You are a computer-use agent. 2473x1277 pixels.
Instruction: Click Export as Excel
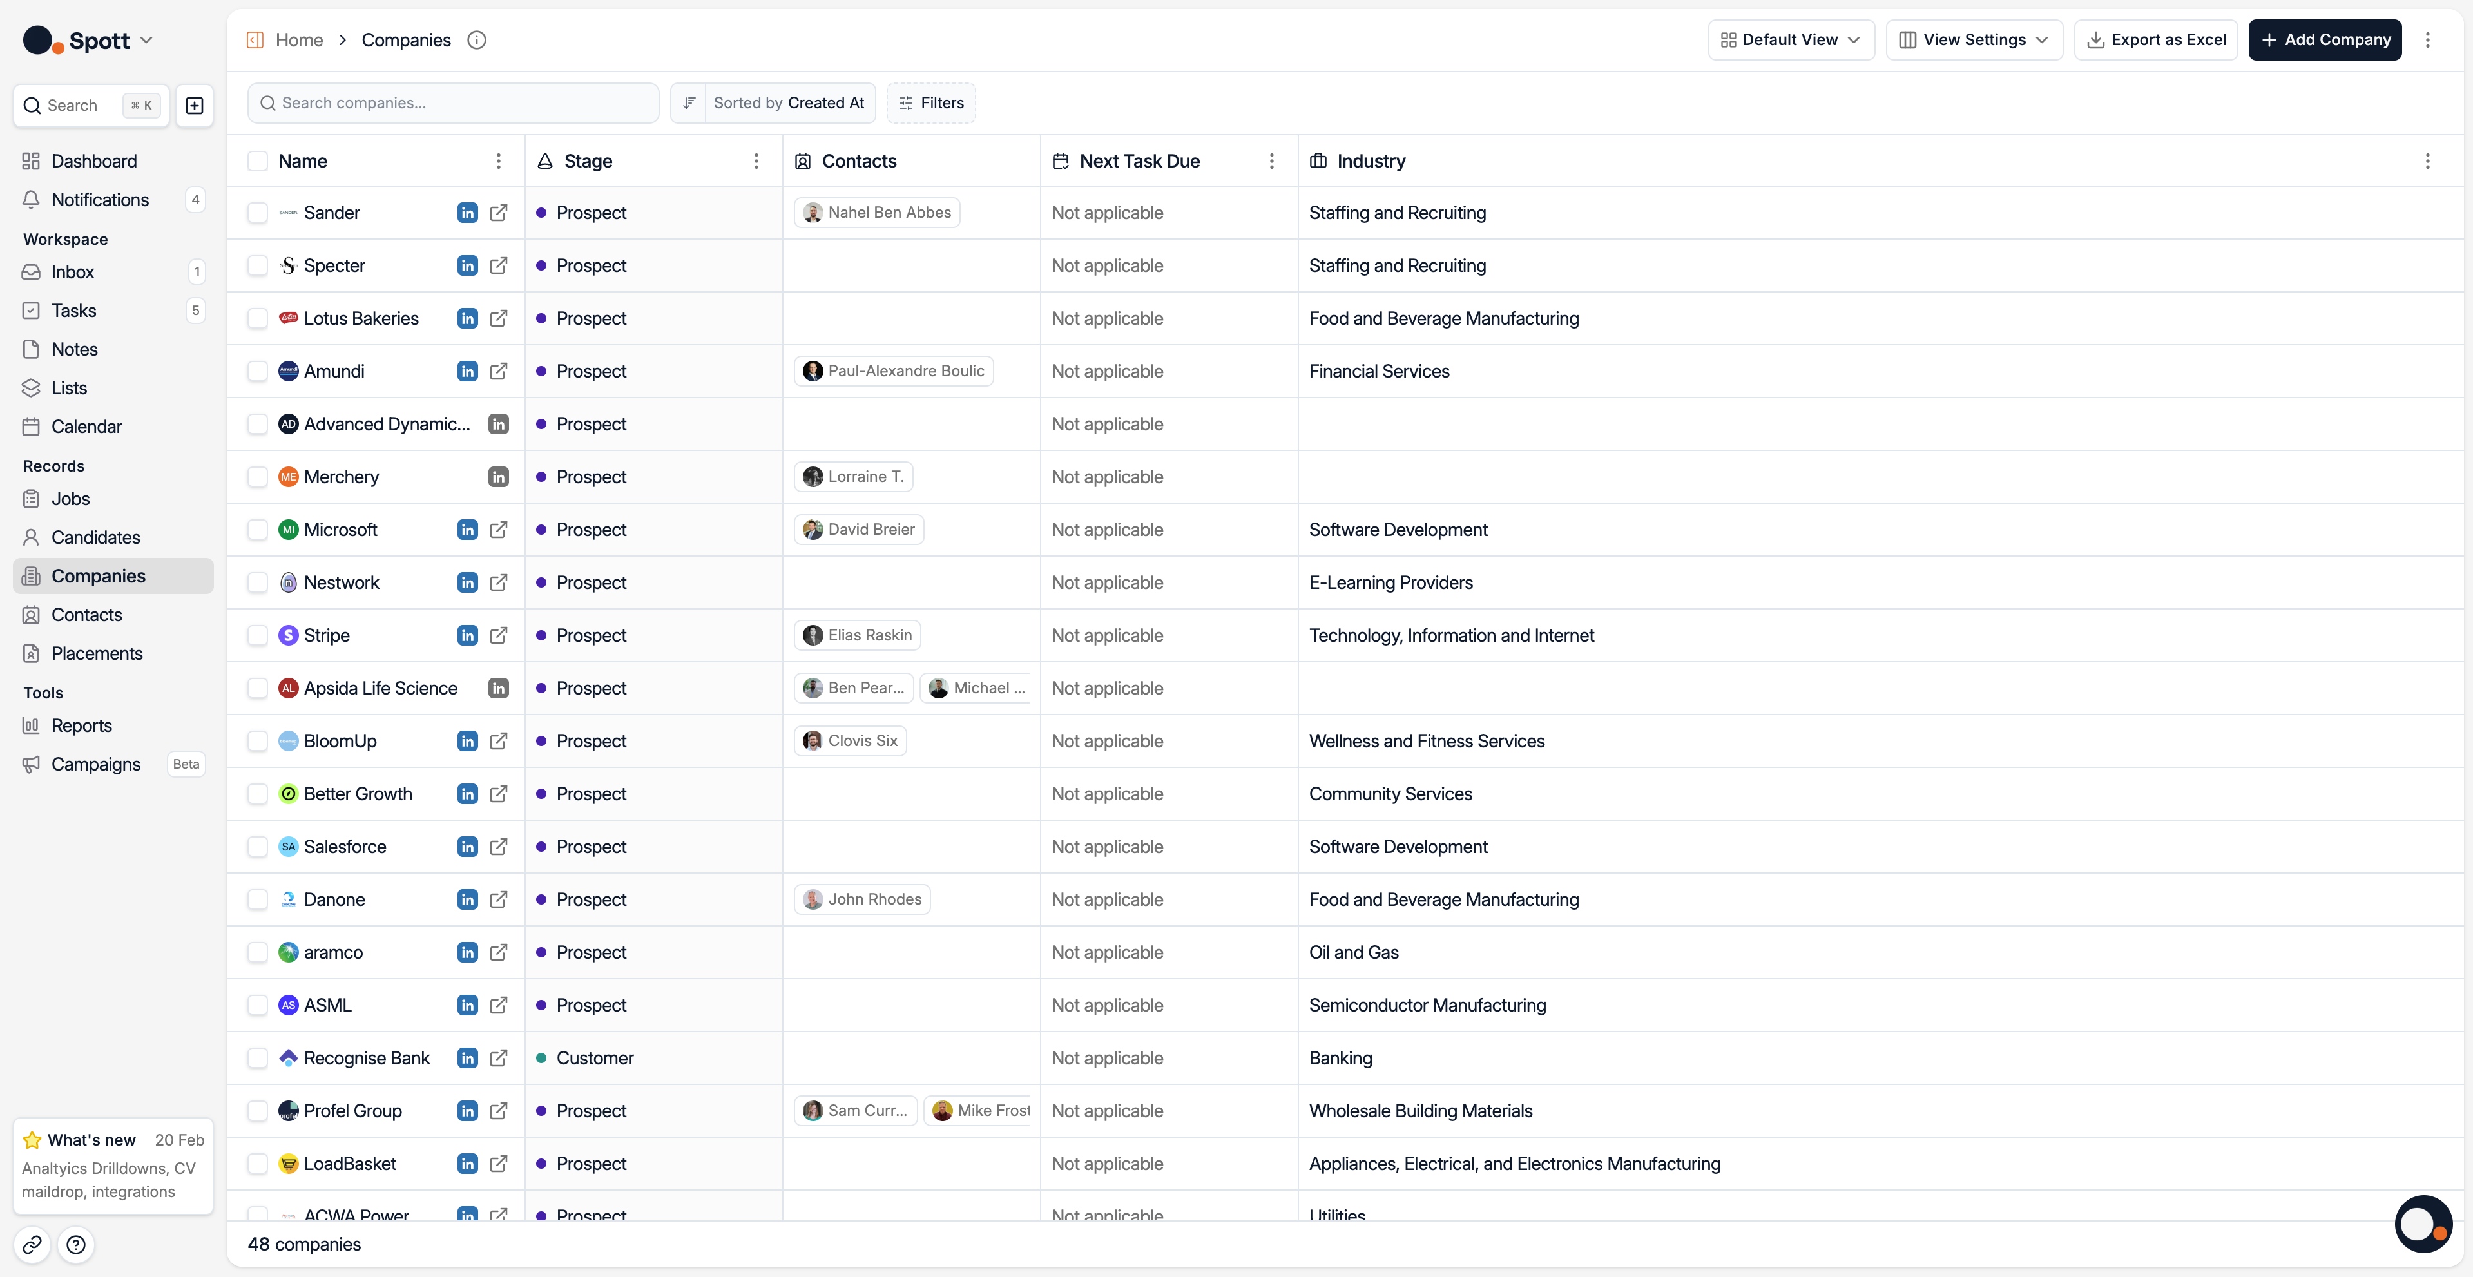2155,41
